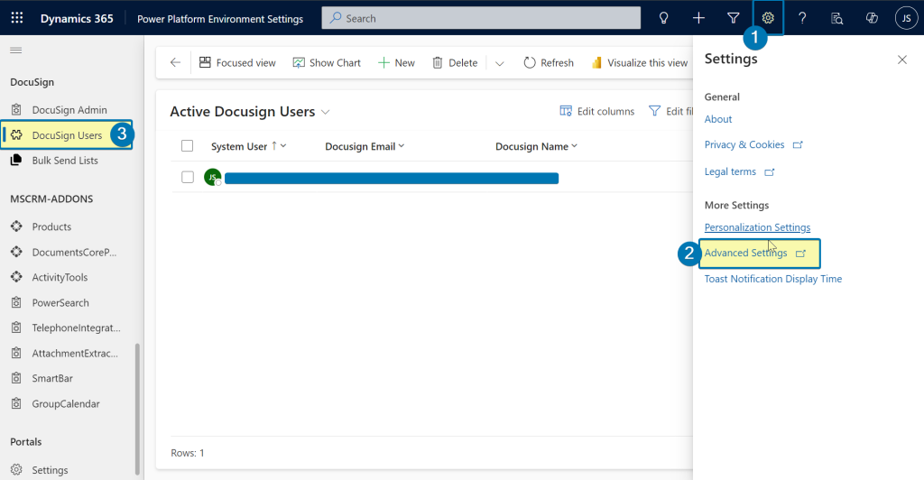Screen dimensions: 924x480
Task: Click Refresh in command bar
Action: [x=548, y=62]
